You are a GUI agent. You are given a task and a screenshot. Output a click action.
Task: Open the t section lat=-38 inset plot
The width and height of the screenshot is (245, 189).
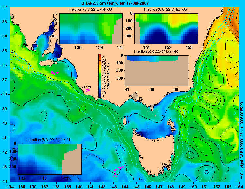[91, 29]
